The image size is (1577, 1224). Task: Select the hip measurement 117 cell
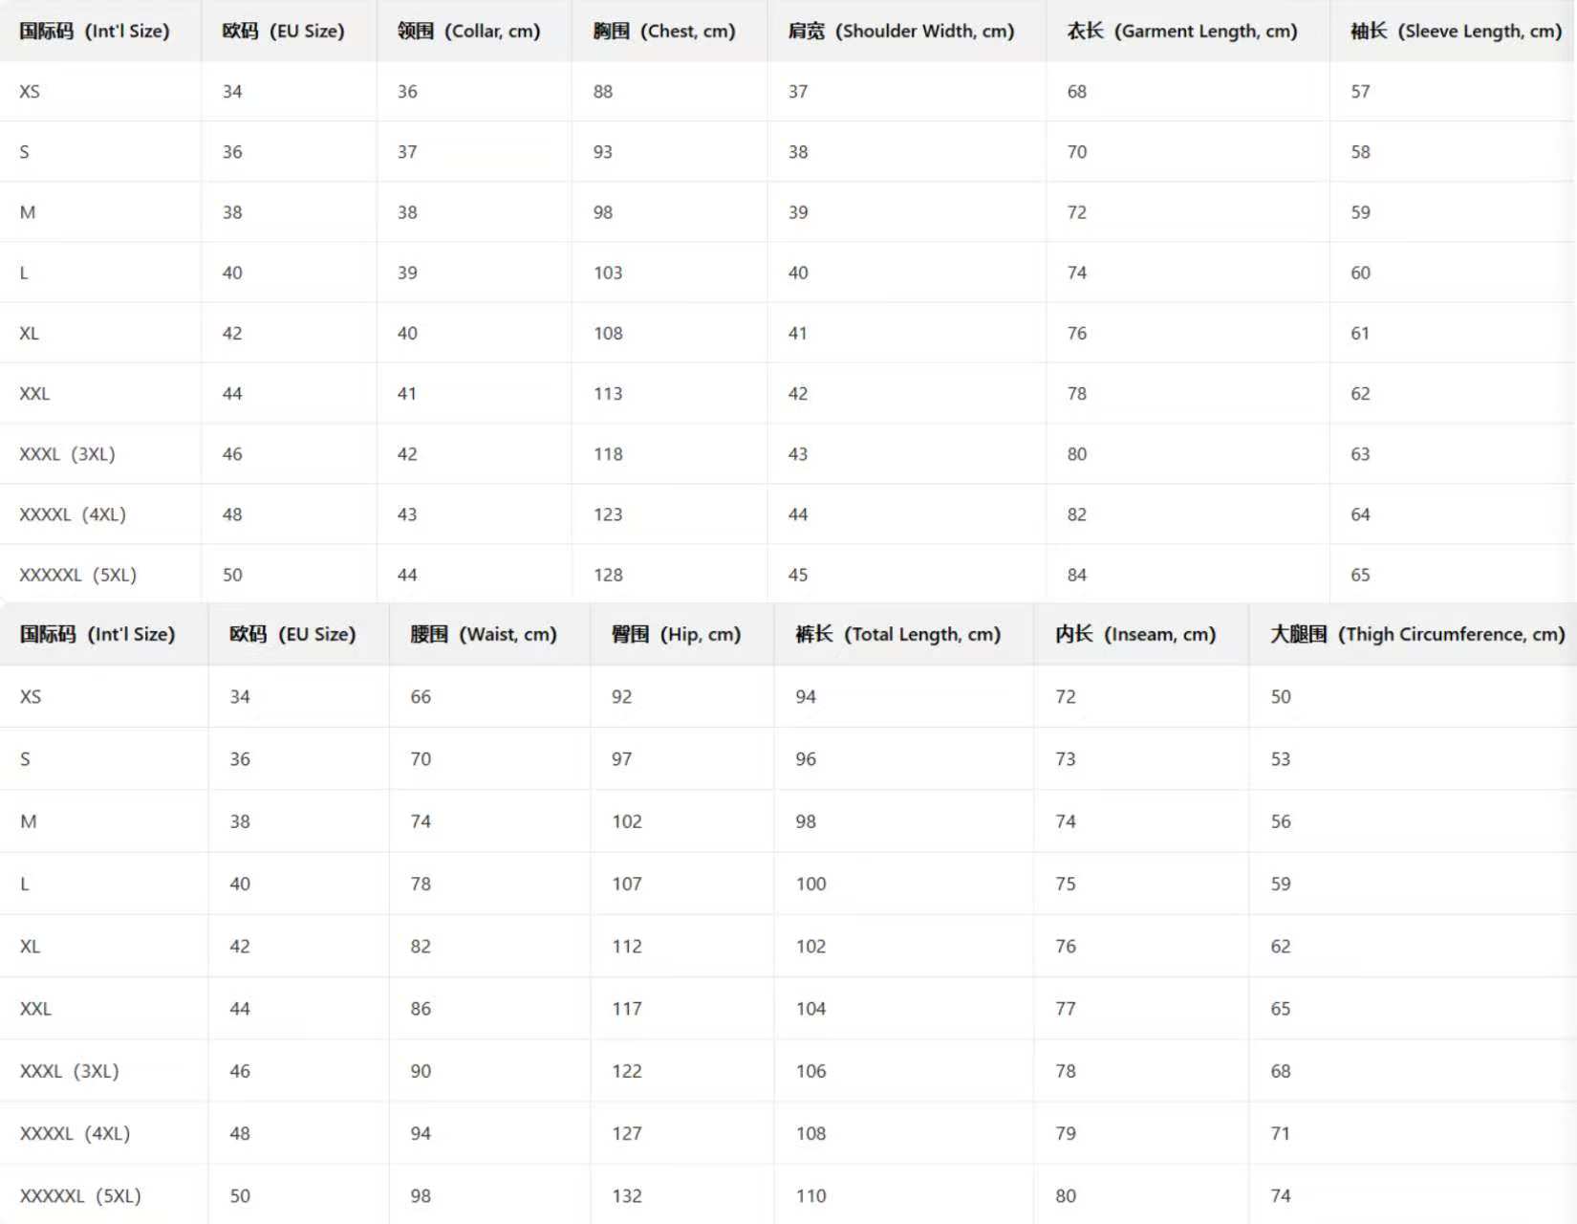coord(627,1008)
